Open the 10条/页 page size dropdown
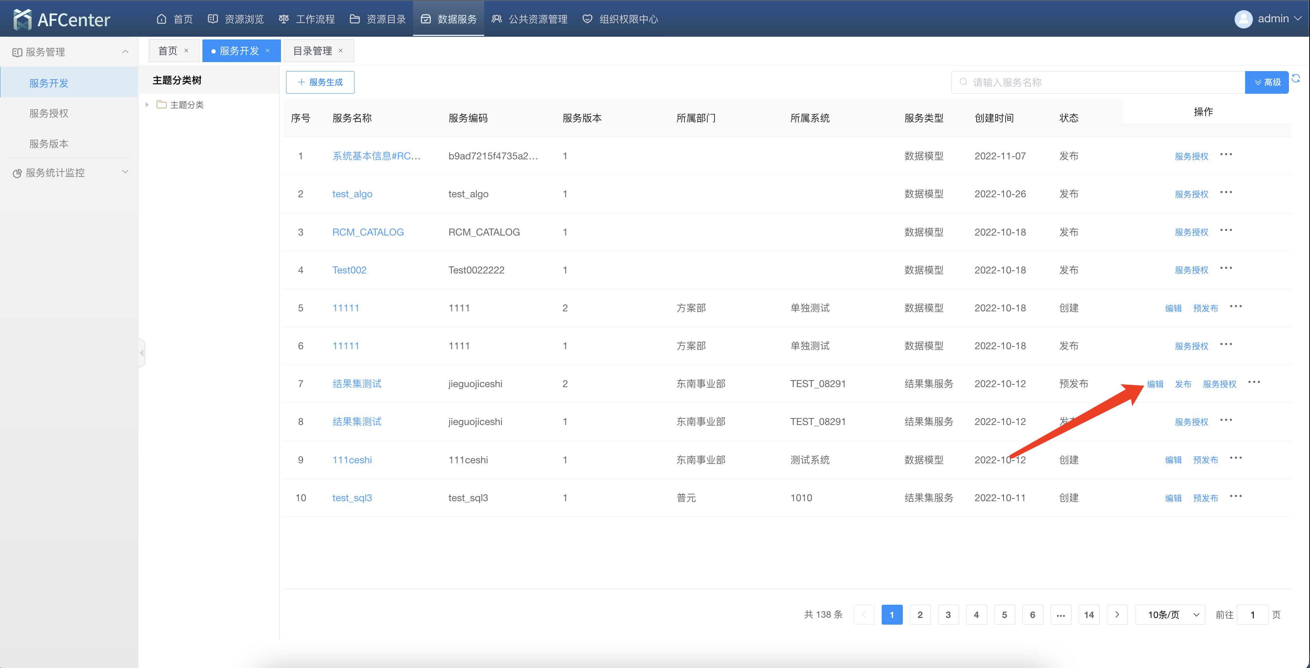Image resolution: width=1310 pixels, height=668 pixels. pos(1170,614)
